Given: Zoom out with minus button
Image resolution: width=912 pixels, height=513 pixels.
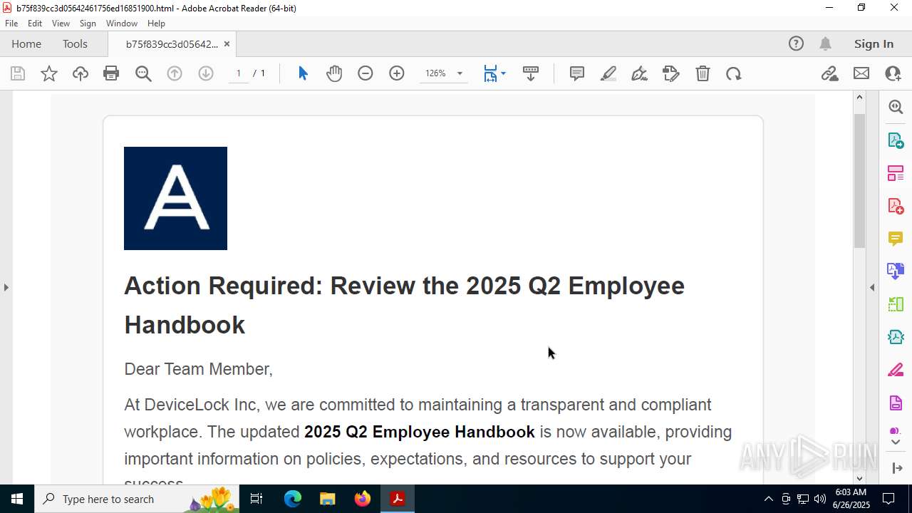Looking at the screenshot, I should point(366,73).
